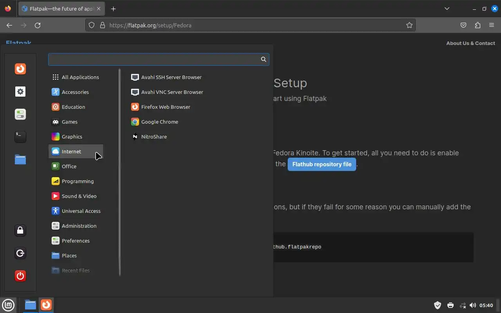Viewport: 501px width, 313px height.
Task: Open Firefox from the menu favorites sidebar
Action: tap(20, 69)
